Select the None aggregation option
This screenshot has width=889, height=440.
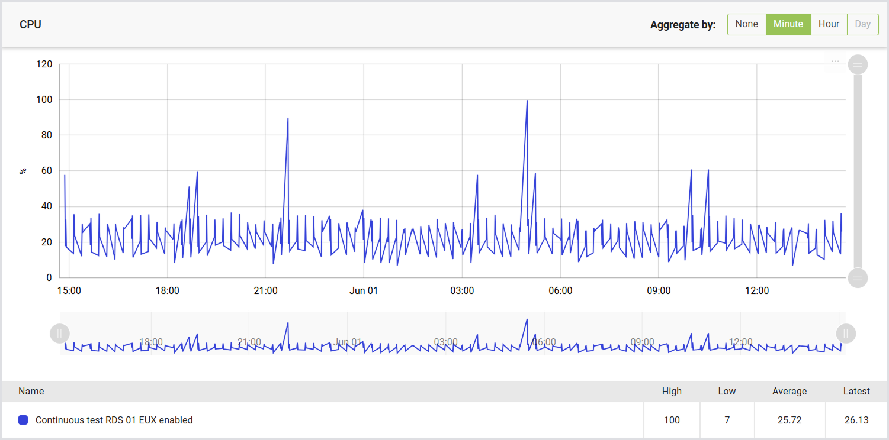pyautogui.click(x=746, y=24)
